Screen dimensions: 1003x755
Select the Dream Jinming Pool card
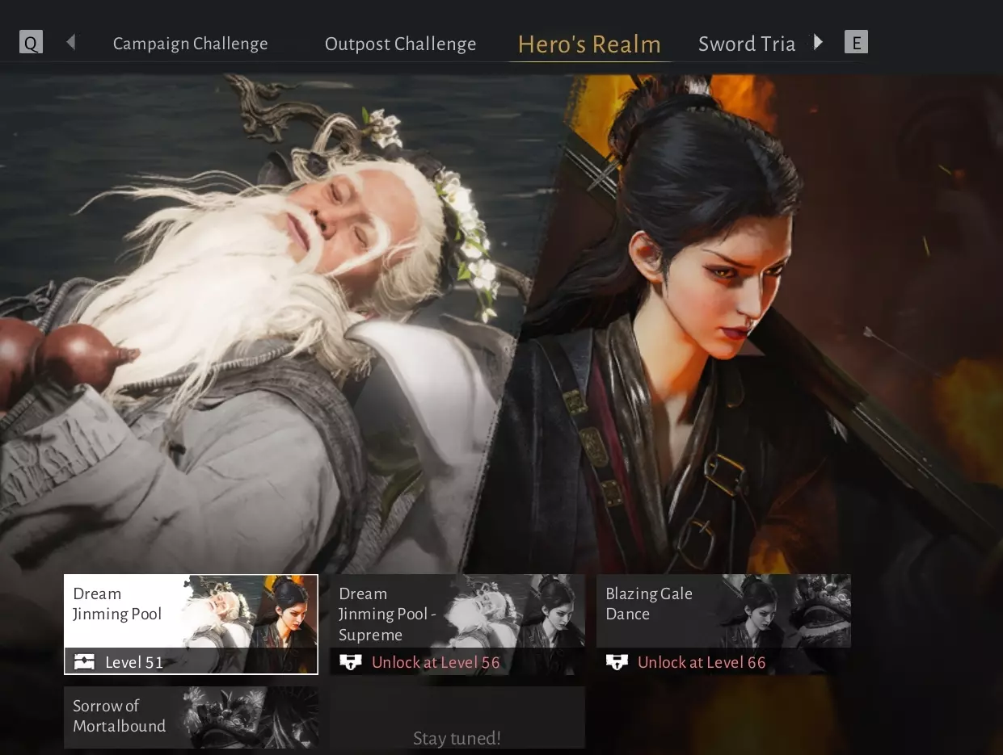191,624
